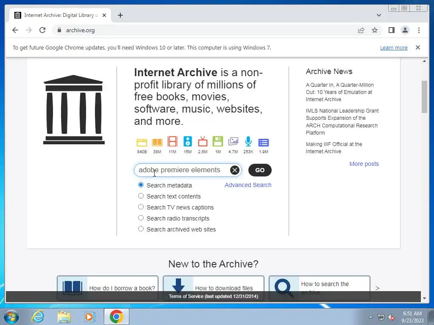Image resolution: width=434 pixels, height=325 pixels.
Task: Reload the archive.org page
Action: [42, 30]
